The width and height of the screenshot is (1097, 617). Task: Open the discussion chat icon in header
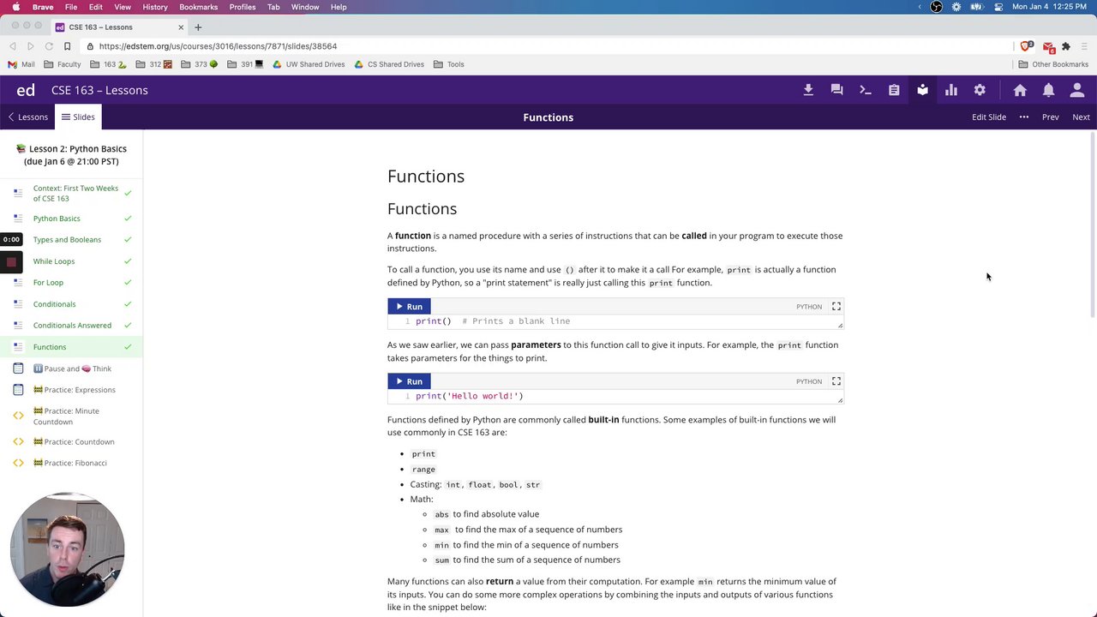[836, 90]
